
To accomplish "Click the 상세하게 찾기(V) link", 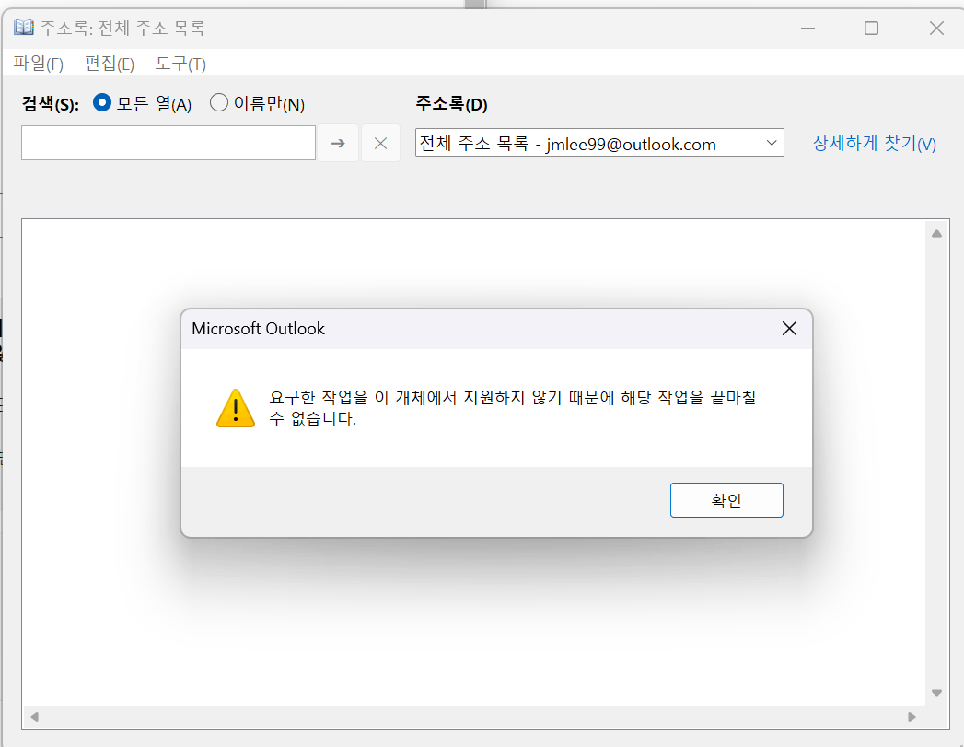I will click(875, 144).
